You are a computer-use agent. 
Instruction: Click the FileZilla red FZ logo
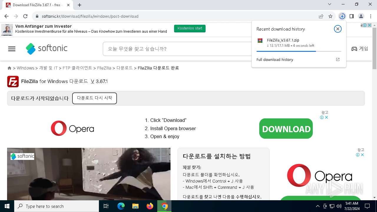point(13,82)
